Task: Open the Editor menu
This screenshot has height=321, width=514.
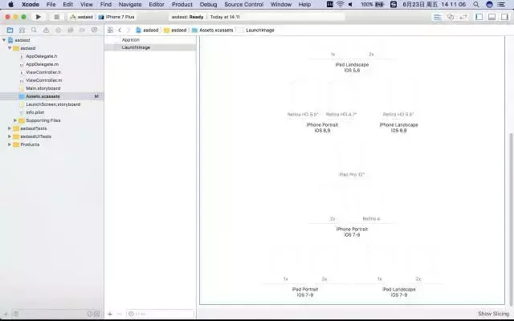Action: click(157, 4)
